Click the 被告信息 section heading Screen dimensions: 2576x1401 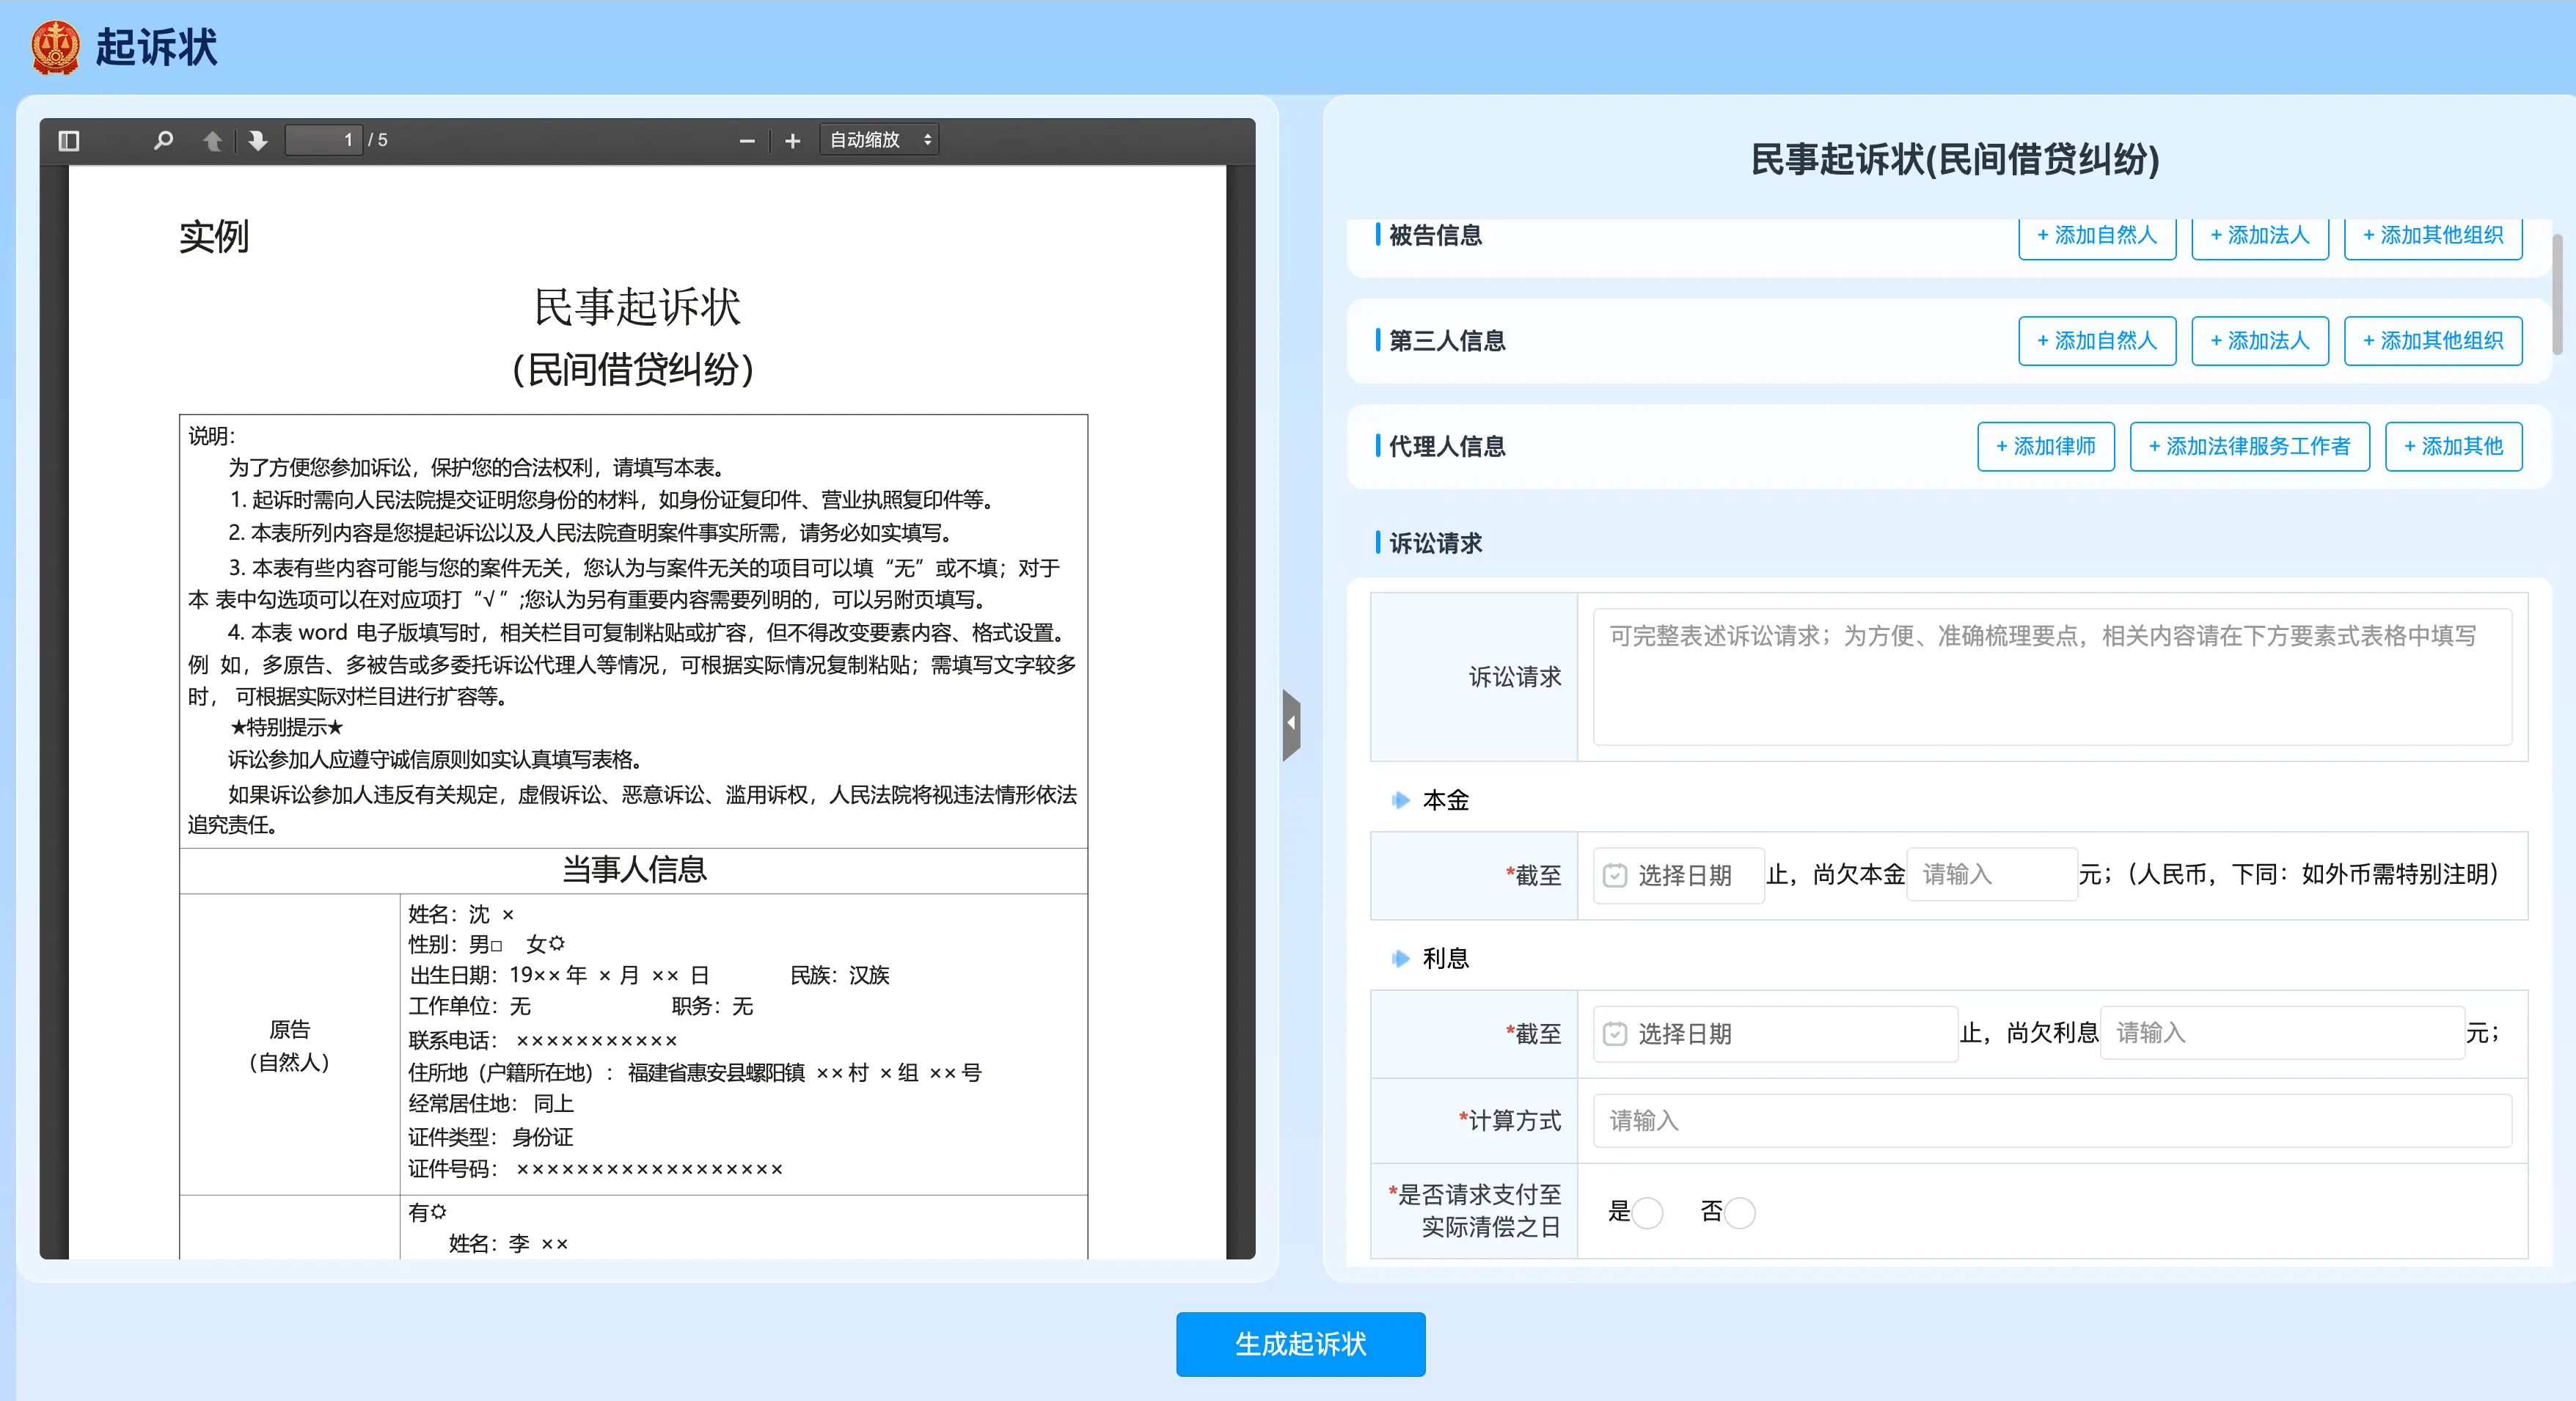[1435, 236]
